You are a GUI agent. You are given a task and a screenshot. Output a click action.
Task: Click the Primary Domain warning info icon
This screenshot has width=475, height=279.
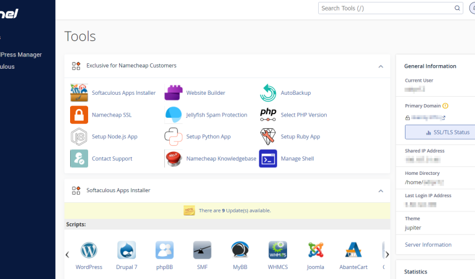445,106
